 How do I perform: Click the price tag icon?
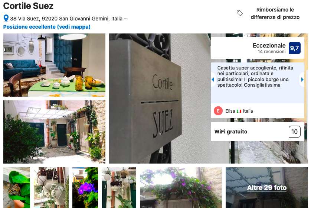[240, 13]
